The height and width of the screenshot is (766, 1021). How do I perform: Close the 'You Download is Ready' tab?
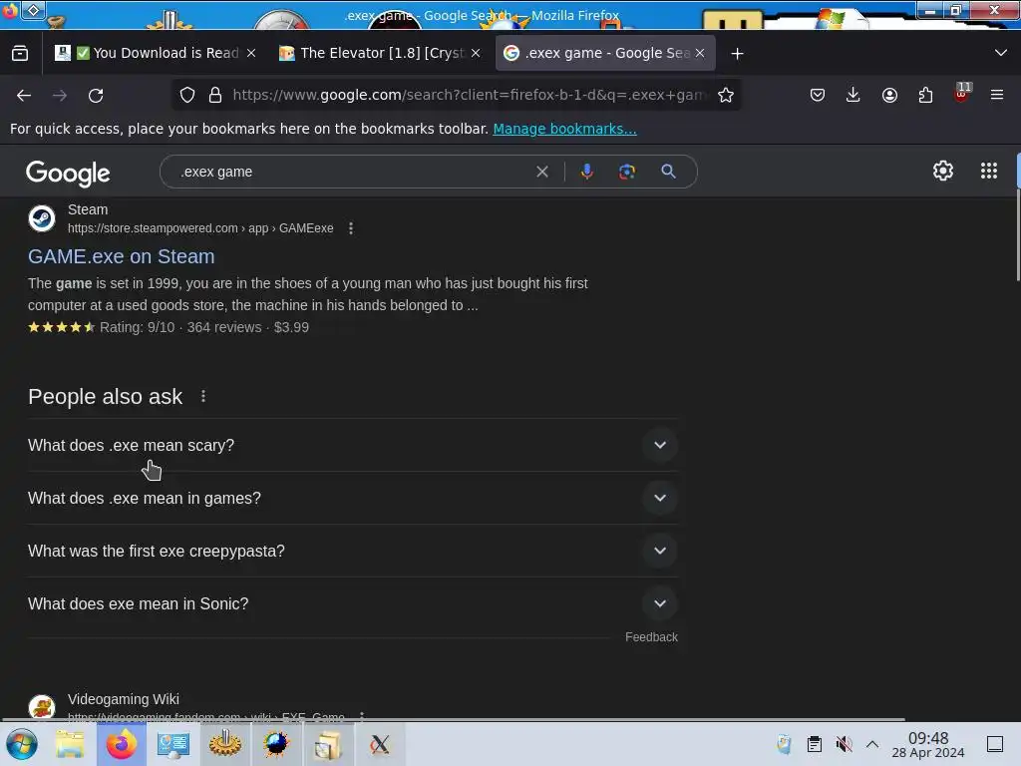click(x=251, y=53)
